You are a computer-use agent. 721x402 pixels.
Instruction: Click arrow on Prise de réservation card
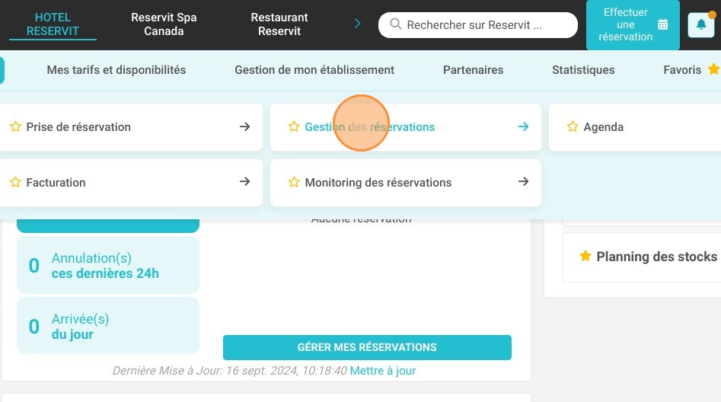tap(244, 126)
